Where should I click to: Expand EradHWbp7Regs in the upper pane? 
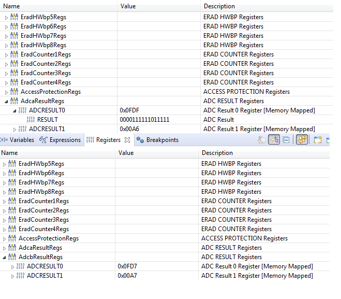coord(6,36)
